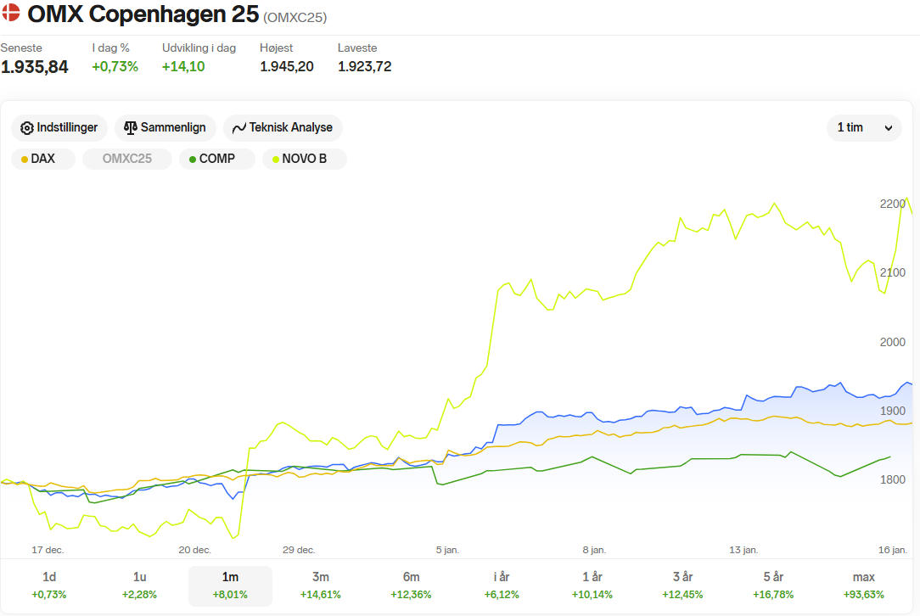Click the 1900 y-axis label
This screenshot has height=616, width=920.
tap(893, 412)
